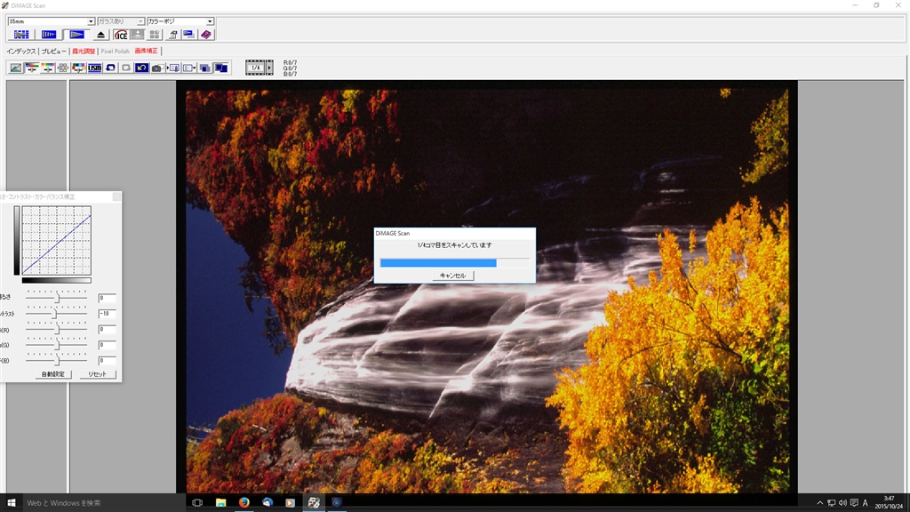Click the scan start arrow icon
910x512 pixels.
[x=76, y=35]
